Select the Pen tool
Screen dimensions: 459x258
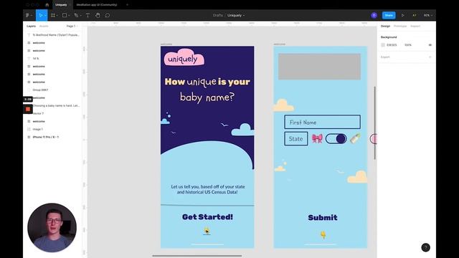click(76, 15)
